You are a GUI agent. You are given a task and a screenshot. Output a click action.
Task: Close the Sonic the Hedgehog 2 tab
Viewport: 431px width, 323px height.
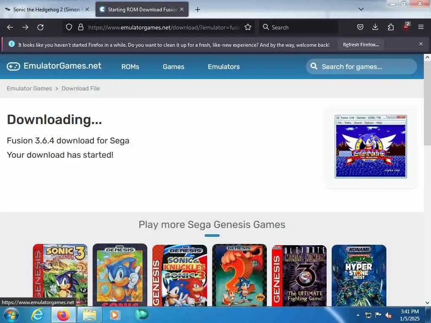coord(87,9)
